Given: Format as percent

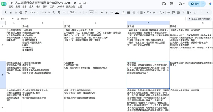Looking at the screenshot, I should click(49, 12).
